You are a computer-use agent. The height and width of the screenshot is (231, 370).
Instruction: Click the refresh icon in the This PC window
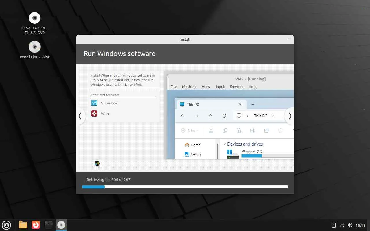coord(224,116)
